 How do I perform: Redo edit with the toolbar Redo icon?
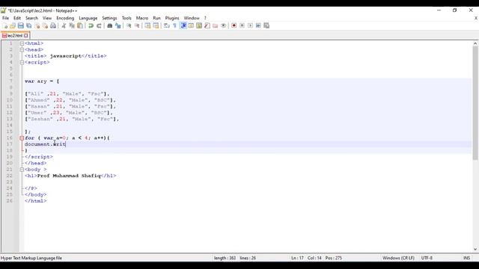point(99,25)
